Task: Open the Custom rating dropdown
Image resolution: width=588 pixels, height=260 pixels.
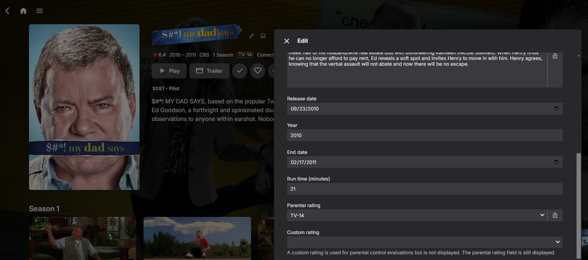Action: click(425, 242)
